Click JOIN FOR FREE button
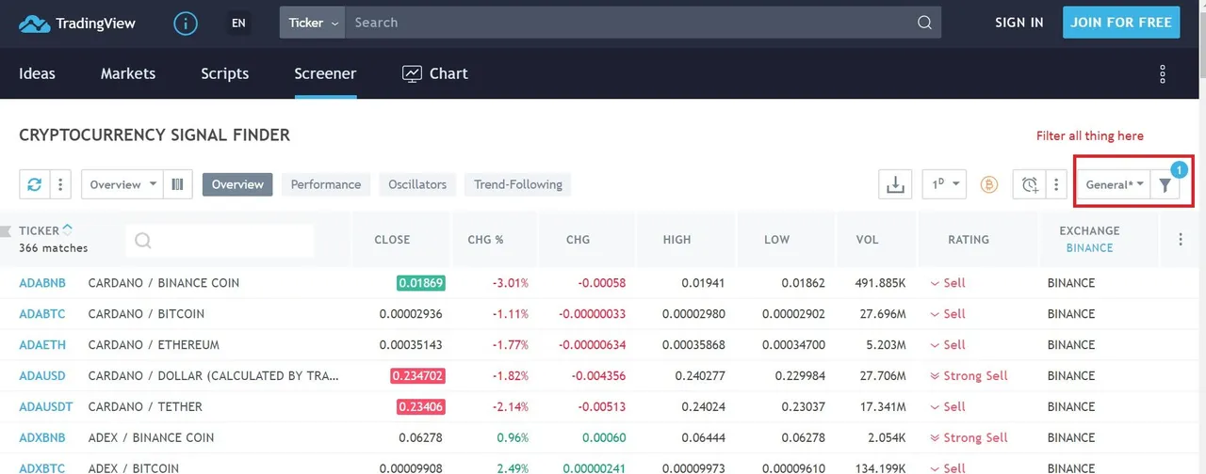The height and width of the screenshot is (474, 1206). pyautogui.click(x=1121, y=23)
